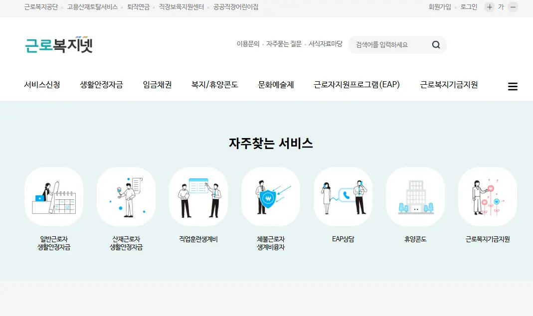Open the 생활안정자금 navigation menu
The height and width of the screenshot is (316, 533).
[102, 85]
